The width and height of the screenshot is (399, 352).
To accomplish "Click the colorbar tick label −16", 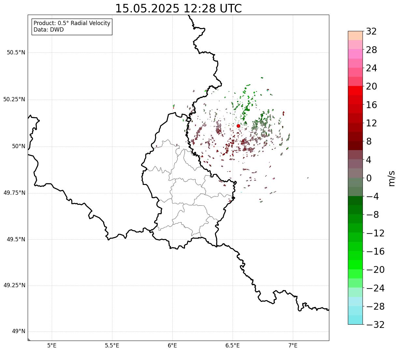I will pyautogui.click(x=375, y=251).
